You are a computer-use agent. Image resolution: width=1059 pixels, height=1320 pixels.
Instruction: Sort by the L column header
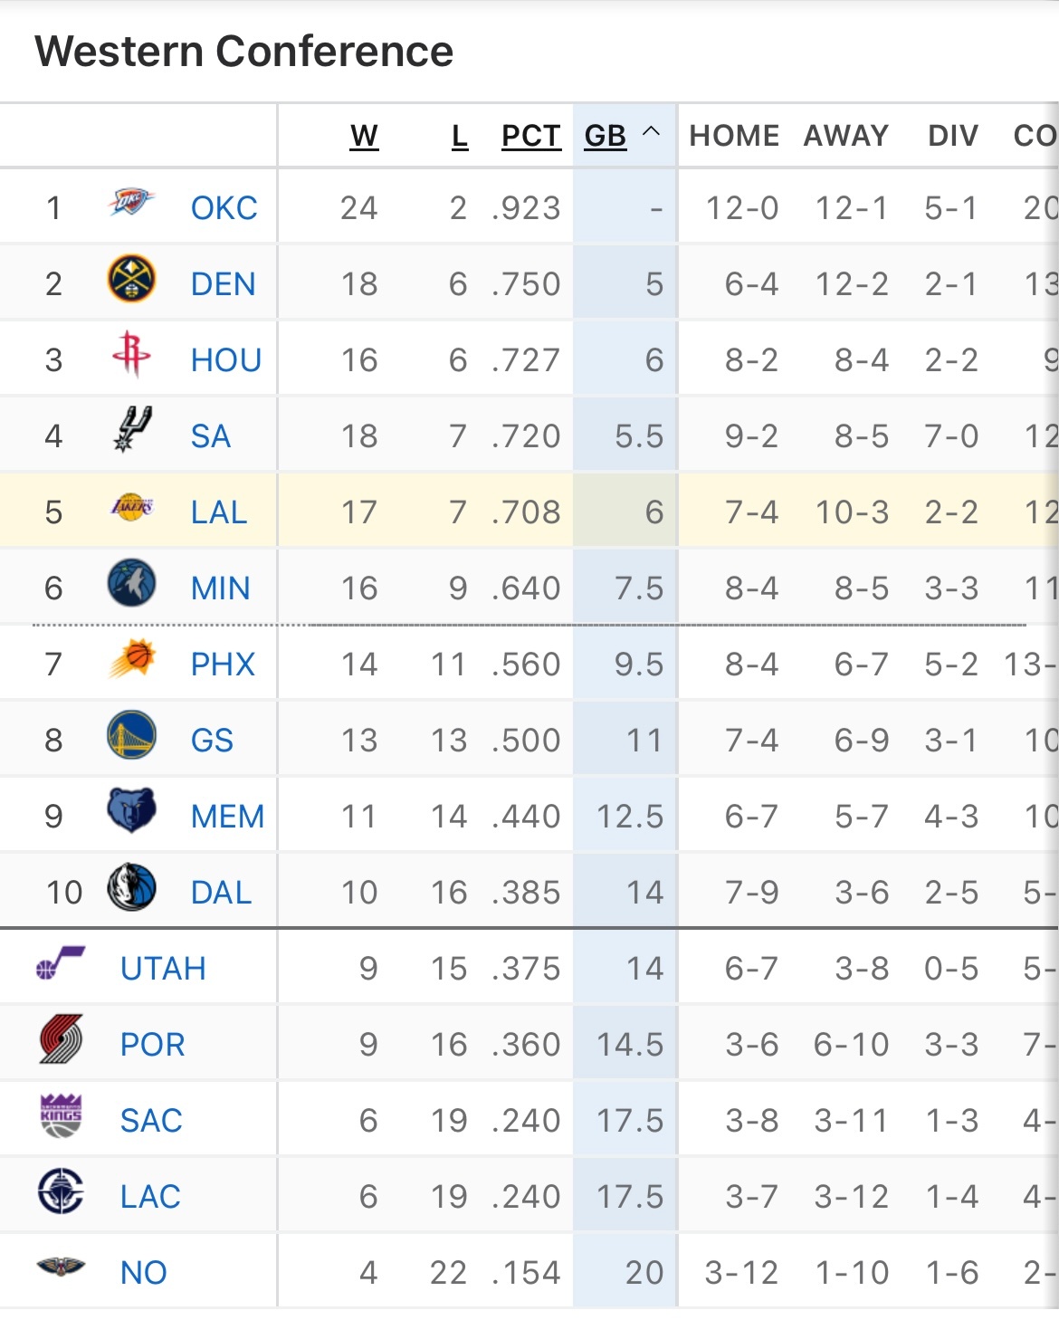coord(460,136)
